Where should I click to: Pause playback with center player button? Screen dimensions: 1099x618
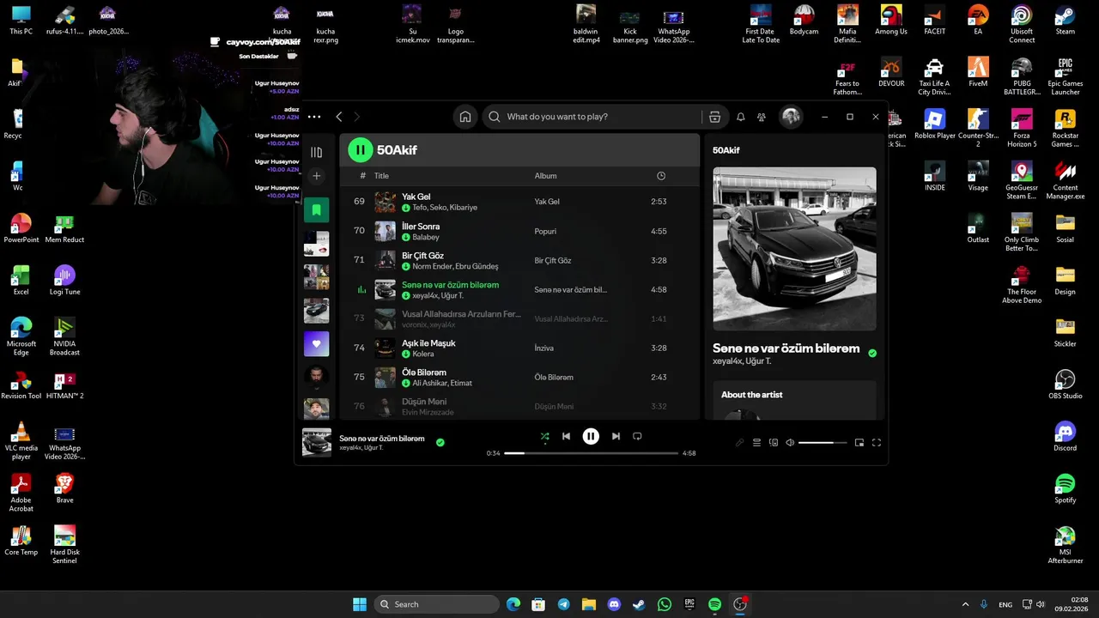click(x=591, y=436)
